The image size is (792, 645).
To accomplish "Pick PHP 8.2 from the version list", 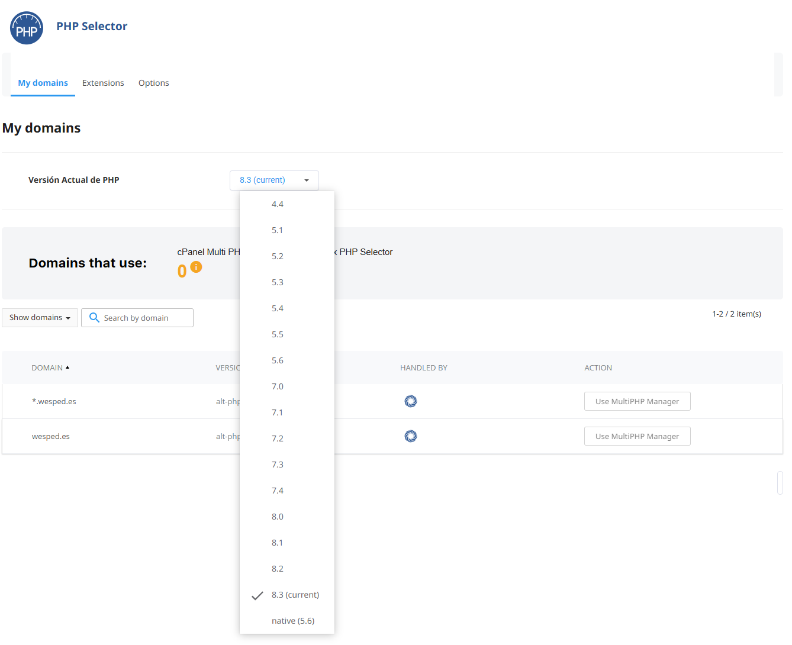I will pos(278,569).
